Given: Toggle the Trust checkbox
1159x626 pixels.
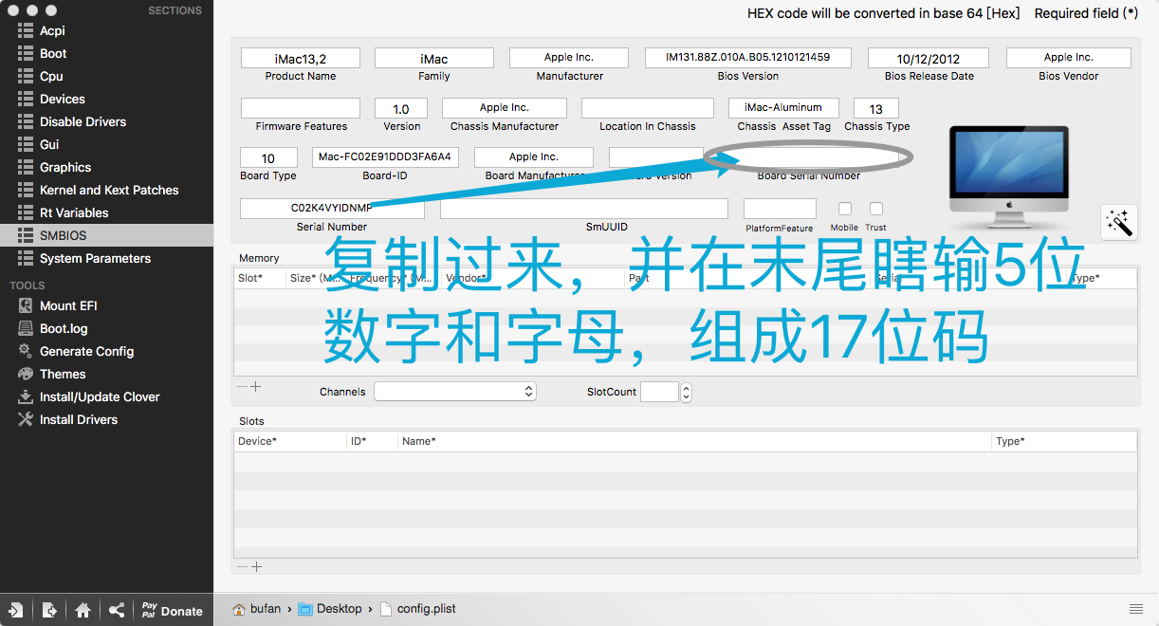Looking at the screenshot, I should [x=876, y=209].
